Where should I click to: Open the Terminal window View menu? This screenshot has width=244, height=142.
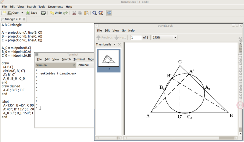[56, 59]
